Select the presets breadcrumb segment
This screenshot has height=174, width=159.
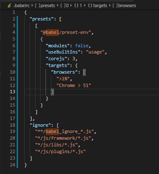pos(48,5)
